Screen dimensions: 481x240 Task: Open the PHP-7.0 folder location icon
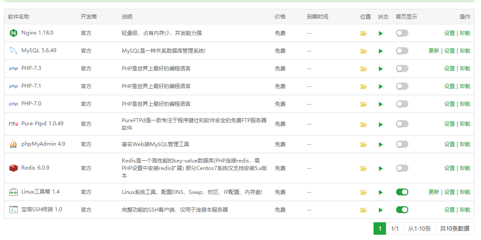pyautogui.click(x=363, y=104)
